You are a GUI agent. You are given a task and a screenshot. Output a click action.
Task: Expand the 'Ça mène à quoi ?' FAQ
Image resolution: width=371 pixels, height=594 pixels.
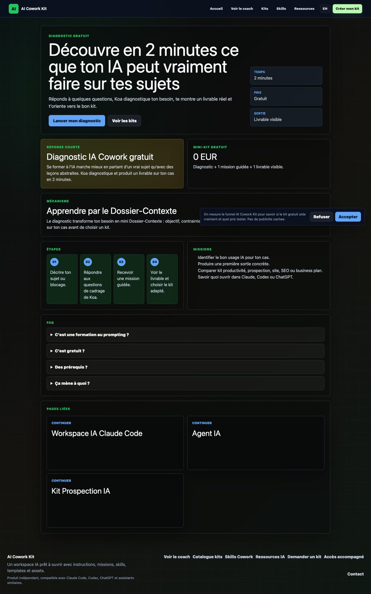185,383
